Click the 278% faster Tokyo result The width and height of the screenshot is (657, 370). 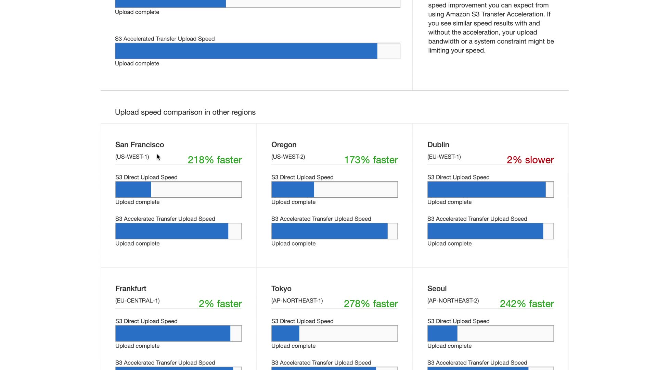(x=371, y=304)
